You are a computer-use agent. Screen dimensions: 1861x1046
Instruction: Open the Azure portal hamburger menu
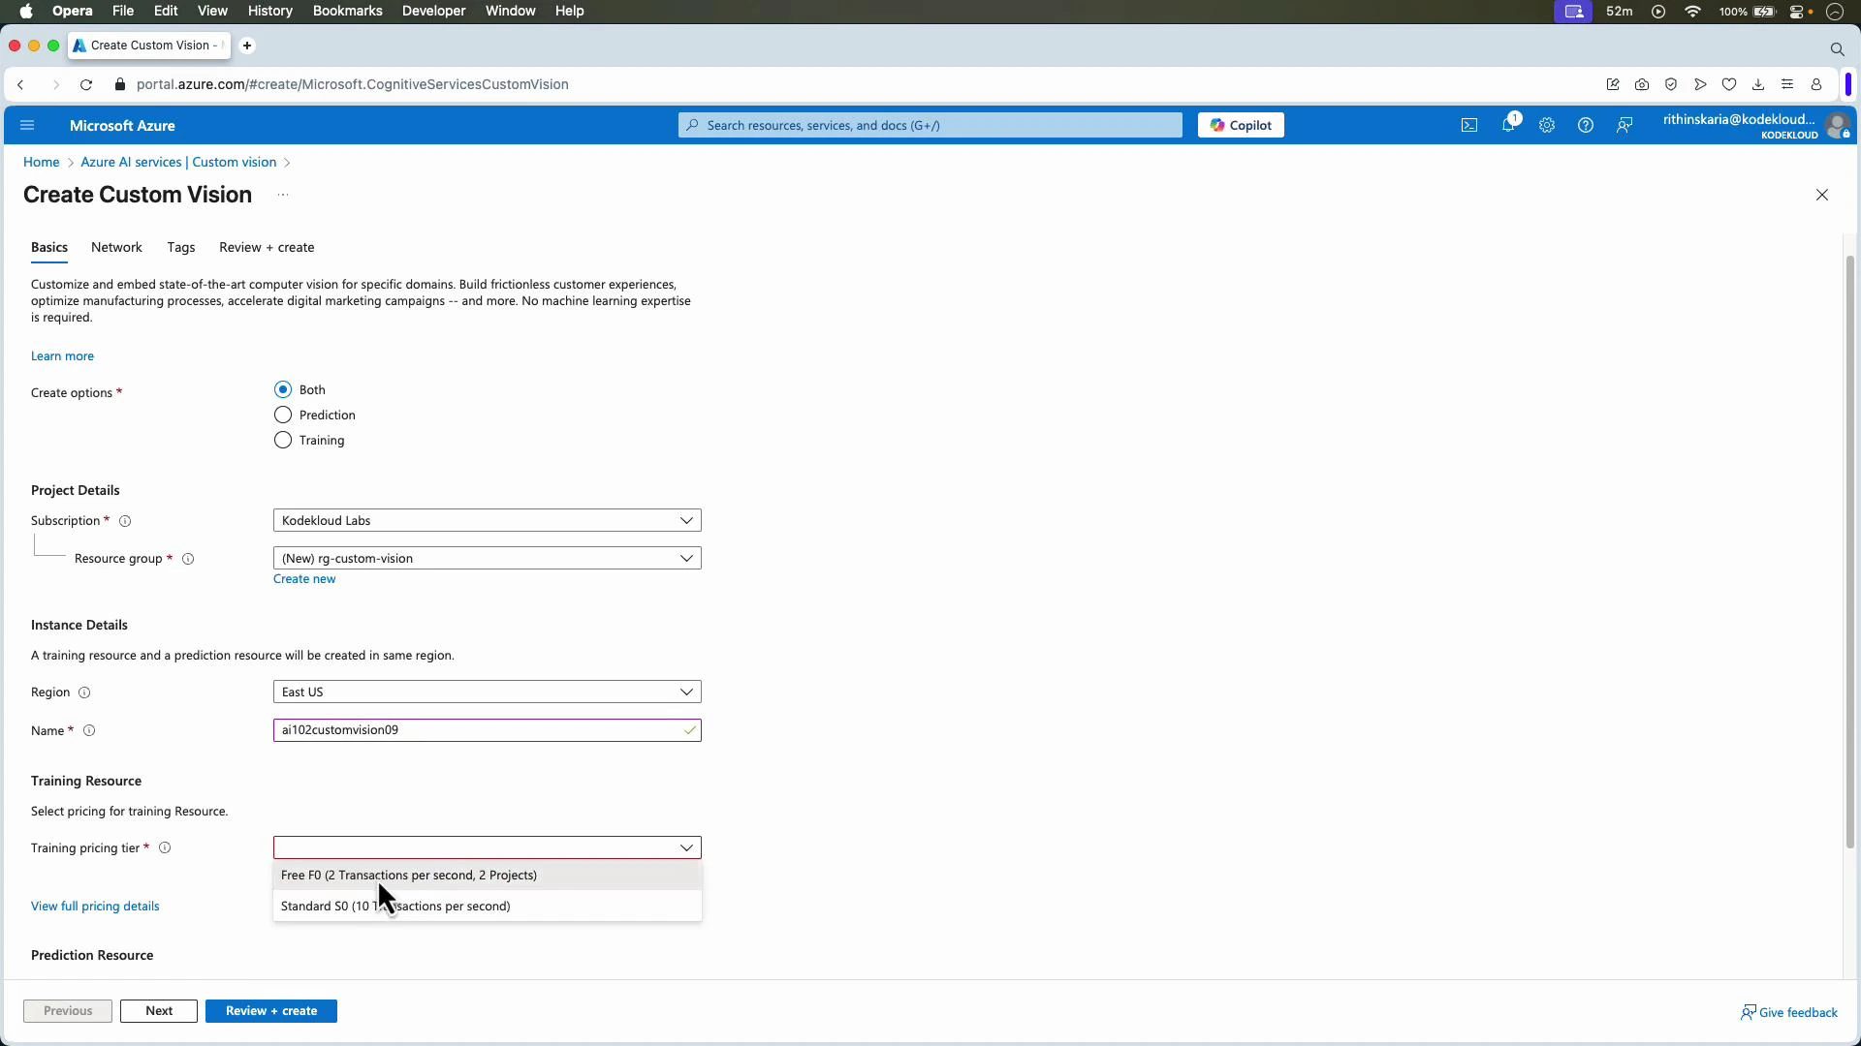(x=27, y=125)
